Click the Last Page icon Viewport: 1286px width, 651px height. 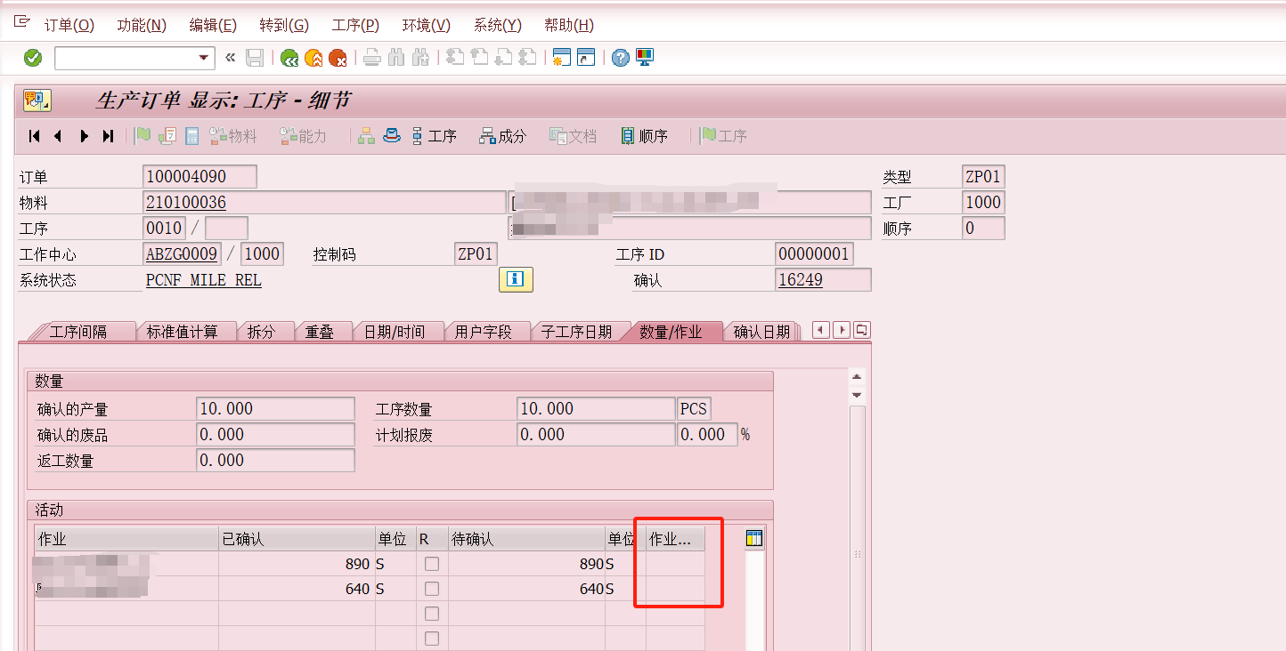[527, 58]
